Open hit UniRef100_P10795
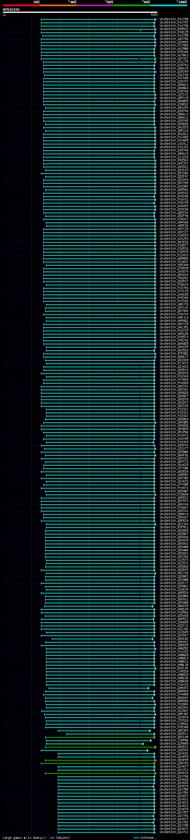Image resolution: width=190 pixels, height=840 pixels. pos(174,35)
